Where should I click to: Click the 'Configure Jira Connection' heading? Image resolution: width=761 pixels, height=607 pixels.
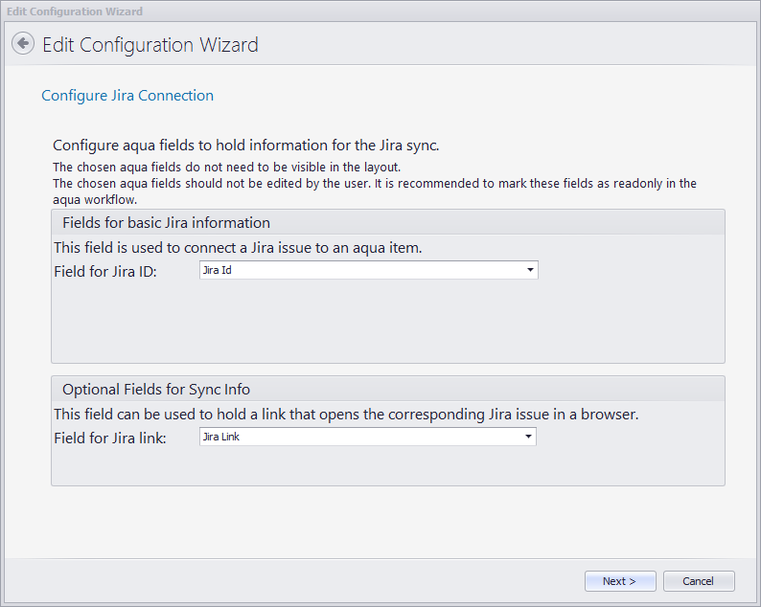click(127, 96)
